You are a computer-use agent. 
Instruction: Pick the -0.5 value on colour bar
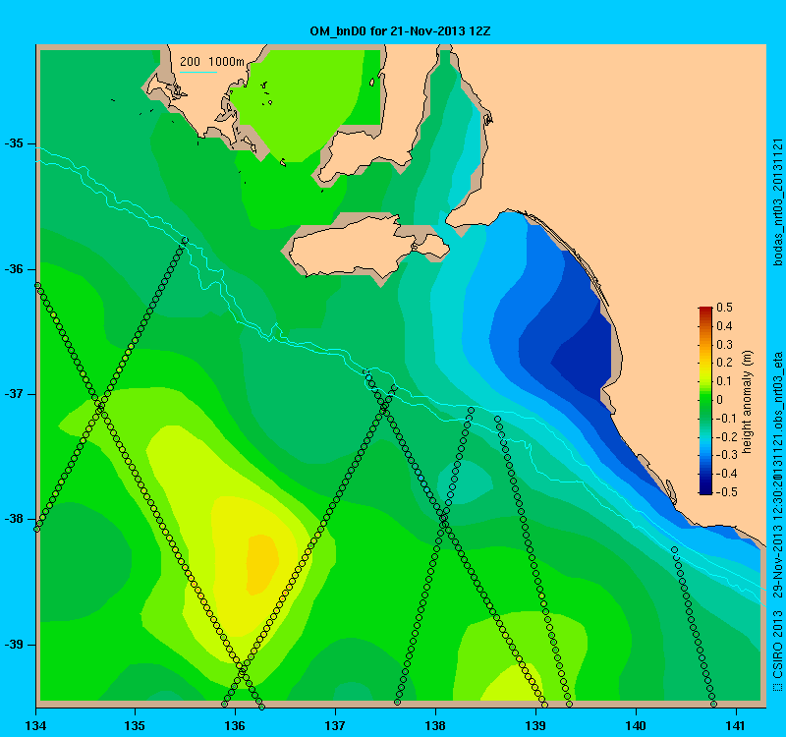[x=726, y=492]
